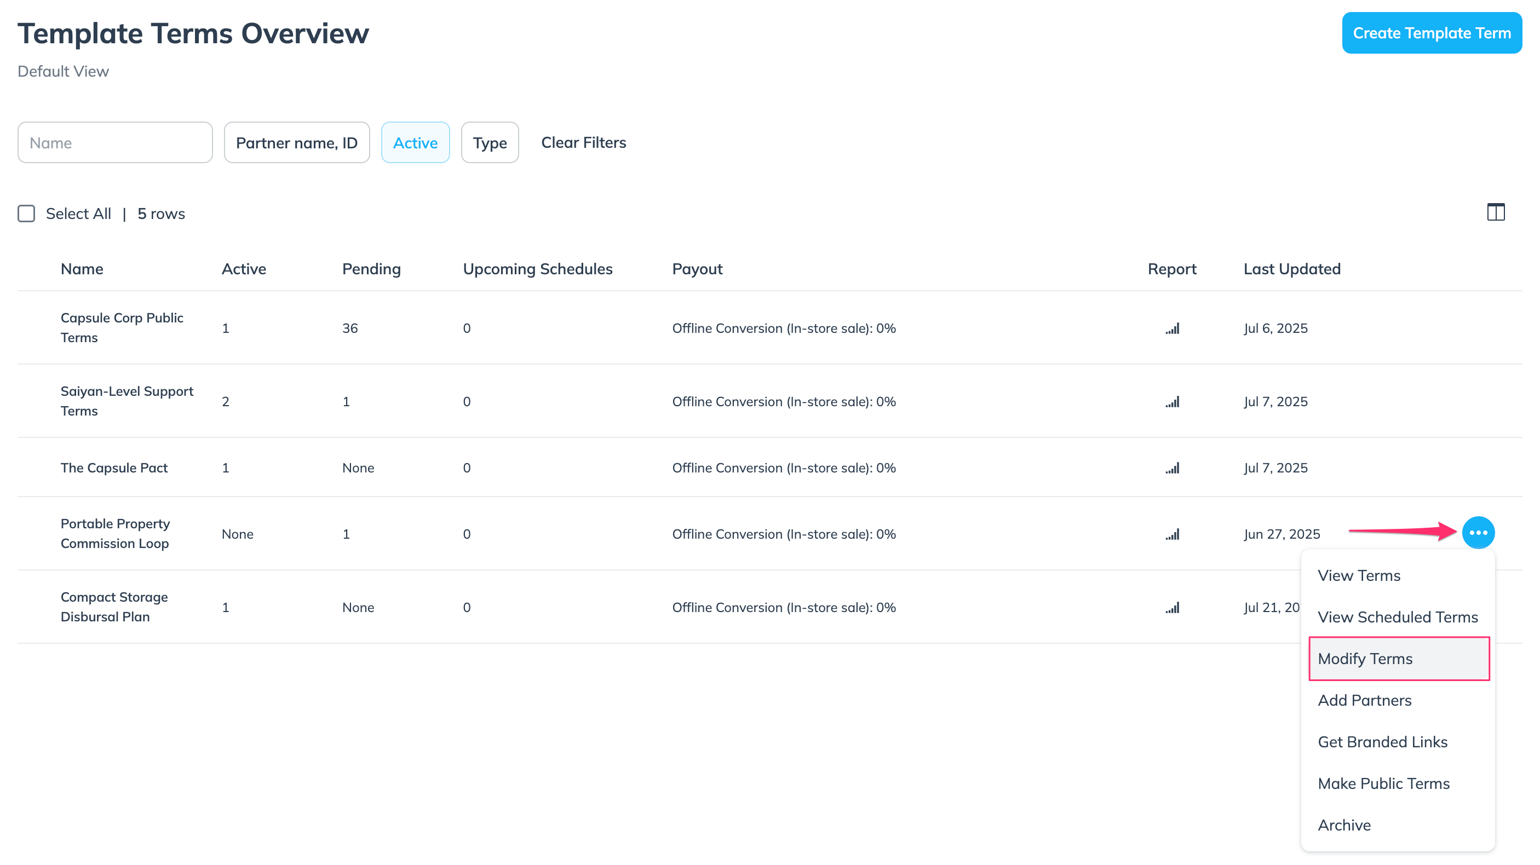Open report for Saiyan-Level Support Terms
Image resolution: width=1540 pixels, height=865 pixels.
(x=1172, y=402)
